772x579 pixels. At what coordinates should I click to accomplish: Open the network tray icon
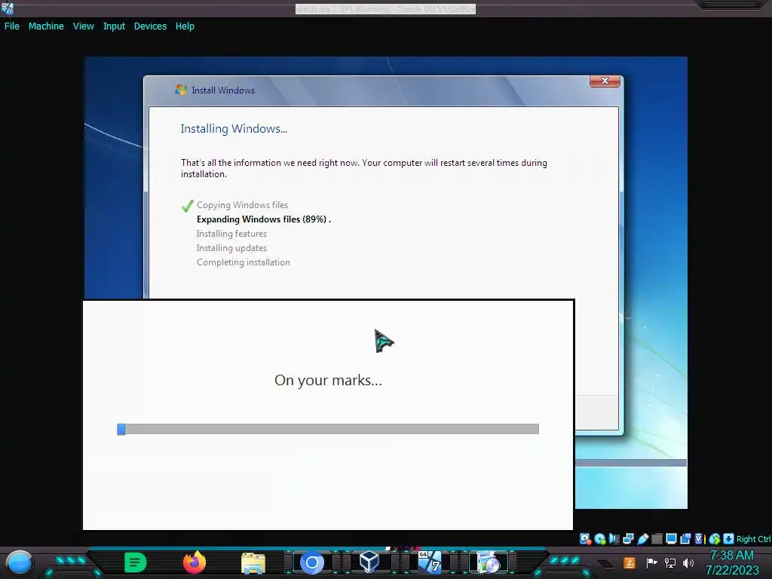click(670, 562)
